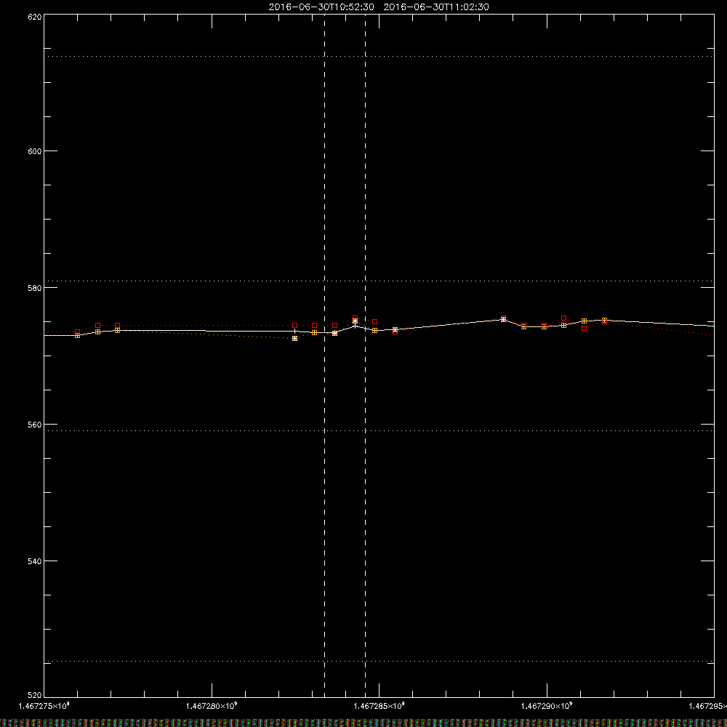Select the red square marker at the peak between dashed lines
The image size is (727, 727).
point(356,318)
